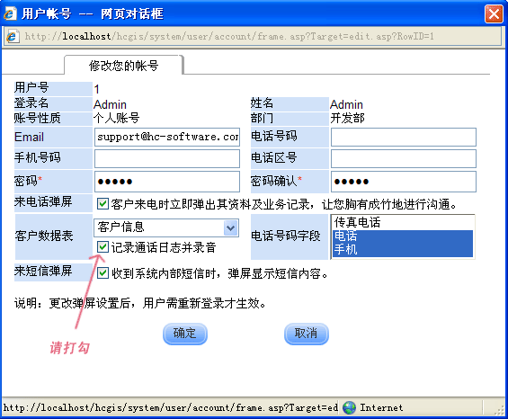
Task: Click the 确定 button
Action: click(x=185, y=334)
